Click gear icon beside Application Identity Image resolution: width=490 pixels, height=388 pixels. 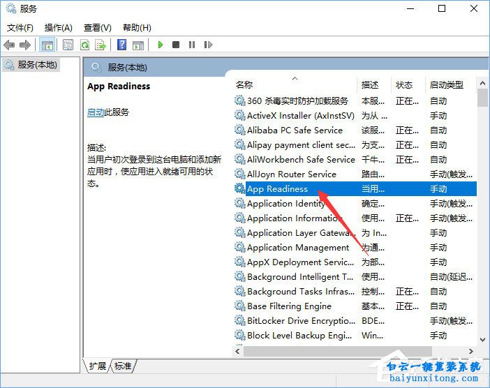click(239, 203)
